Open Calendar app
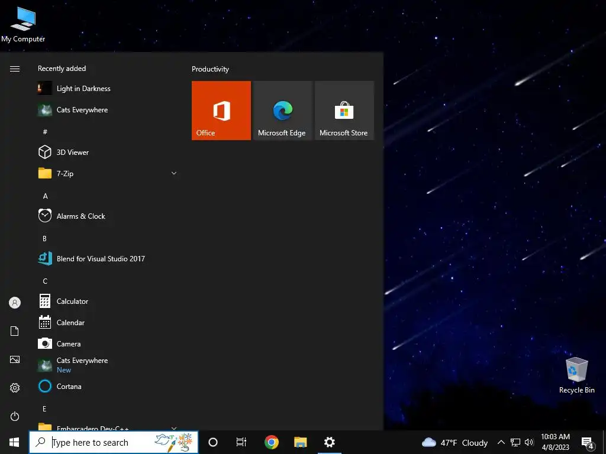Image resolution: width=606 pixels, height=454 pixels. (108, 322)
